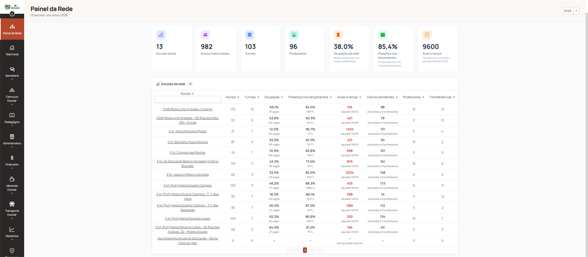Image resolution: width=588 pixels, height=257 pixels.
Task: Expand the Secretaria menu chevron
Action: pyautogui.click(x=12, y=79)
